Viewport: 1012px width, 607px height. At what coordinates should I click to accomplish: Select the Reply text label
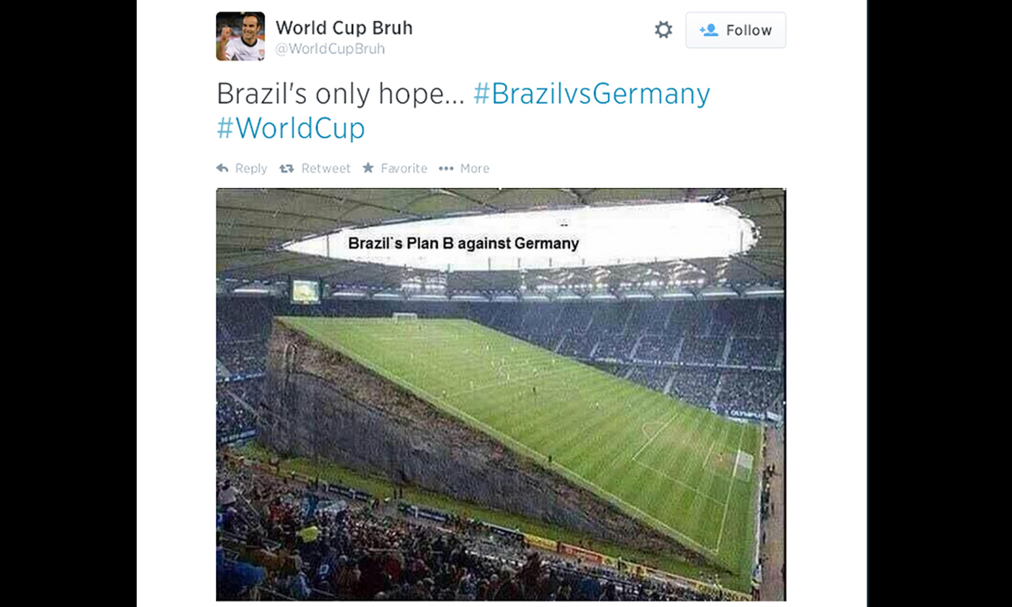[x=251, y=169]
